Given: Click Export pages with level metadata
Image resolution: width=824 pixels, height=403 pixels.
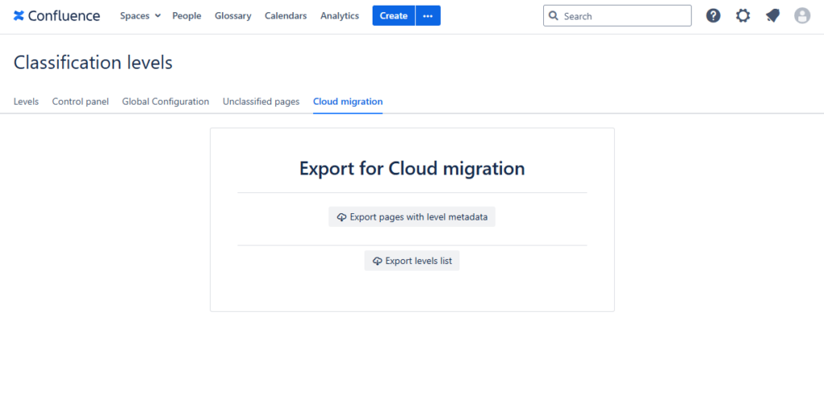Looking at the screenshot, I should (x=412, y=217).
